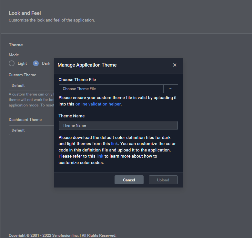This screenshot has width=252, height=238.
Task: Click the Dashboard Theme label
Action: point(25,120)
